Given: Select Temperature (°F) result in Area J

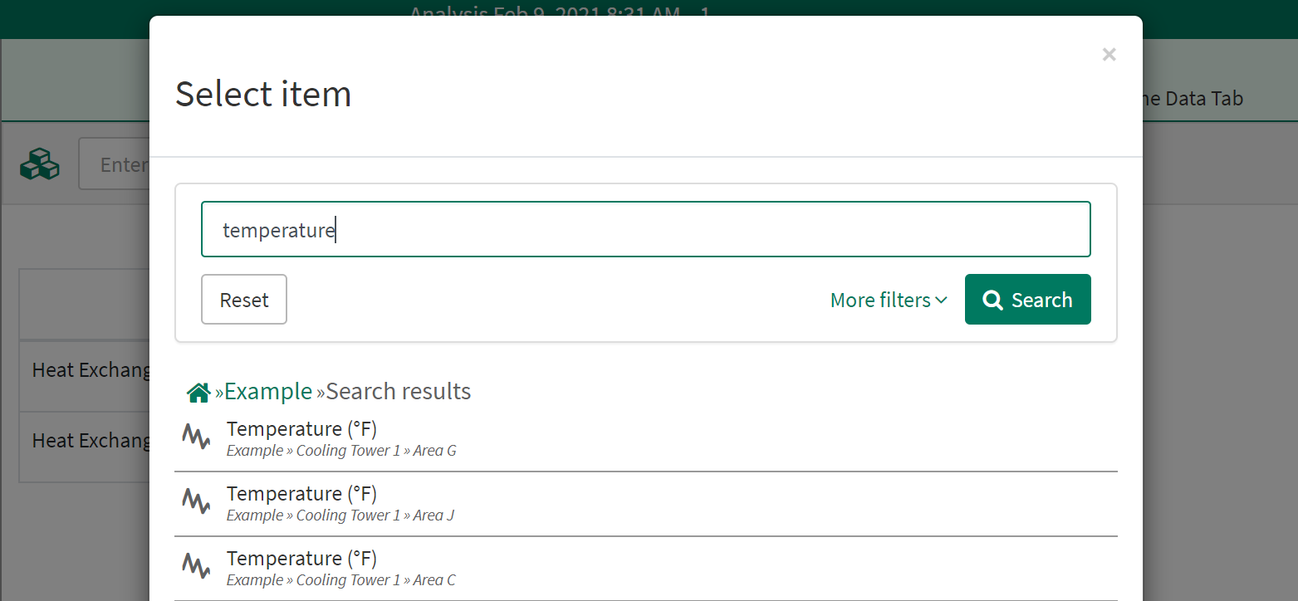Looking at the screenshot, I should (x=301, y=494).
